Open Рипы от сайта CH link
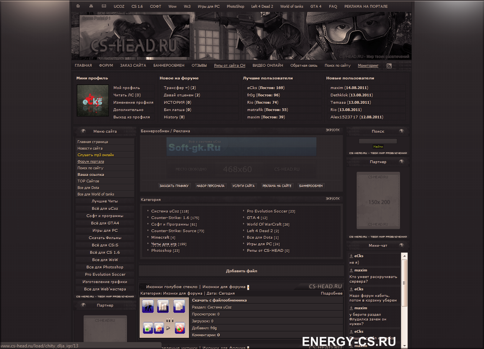This screenshot has width=484, height=349. point(229,66)
